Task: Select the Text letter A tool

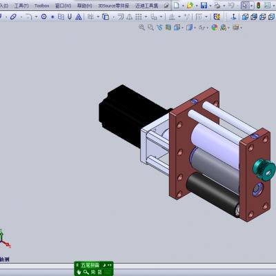Action: point(79,17)
